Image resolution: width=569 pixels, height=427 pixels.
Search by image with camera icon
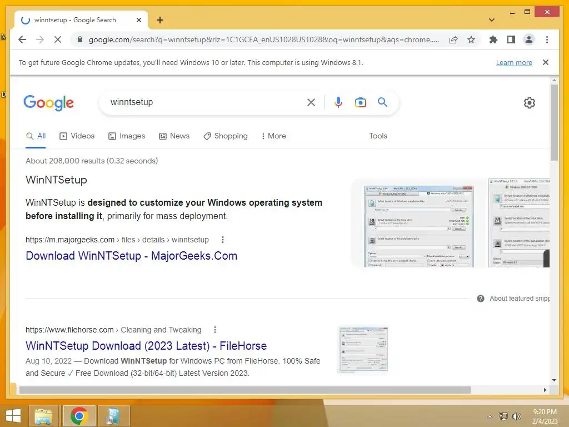coord(360,102)
